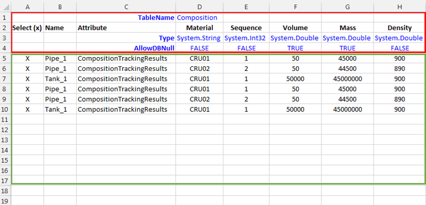This screenshot has height=205, width=426.
Task: Click the System.String type cell
Action: (199, 38)
